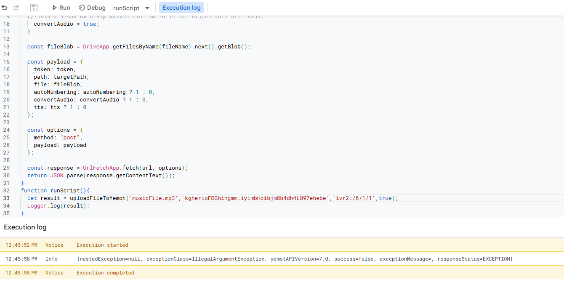Click the 'token: token,' line
564x285 pixels.
pyautogui.click(x=55, y=69)
